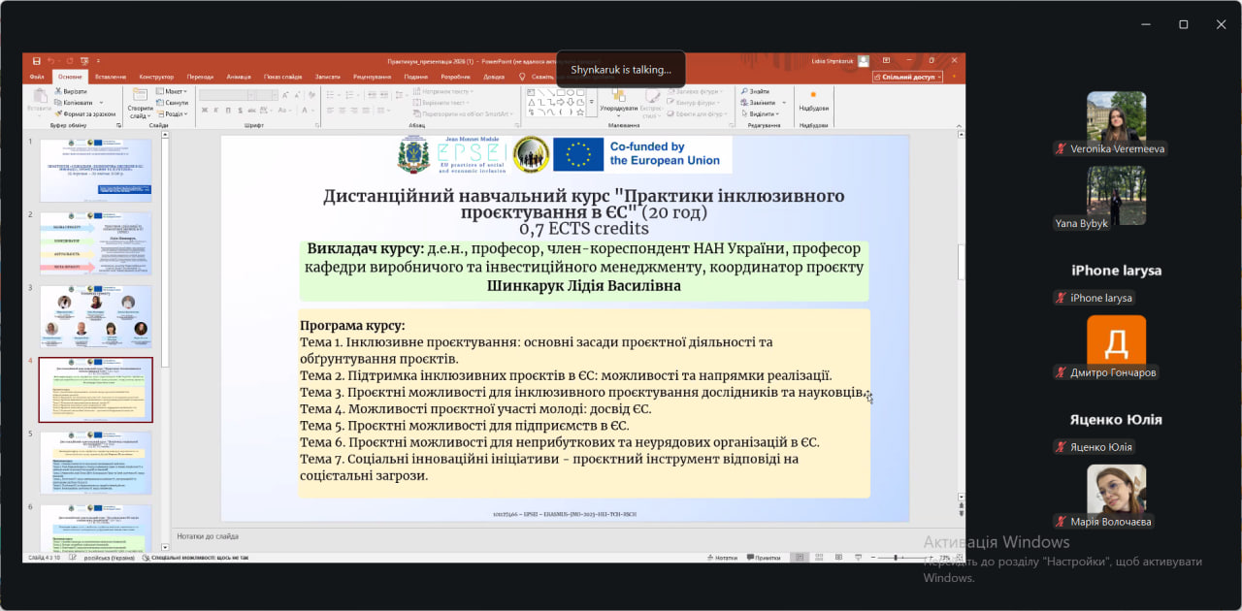
Task: Click the Save icon in quick access toolbar
Action: 37,61
